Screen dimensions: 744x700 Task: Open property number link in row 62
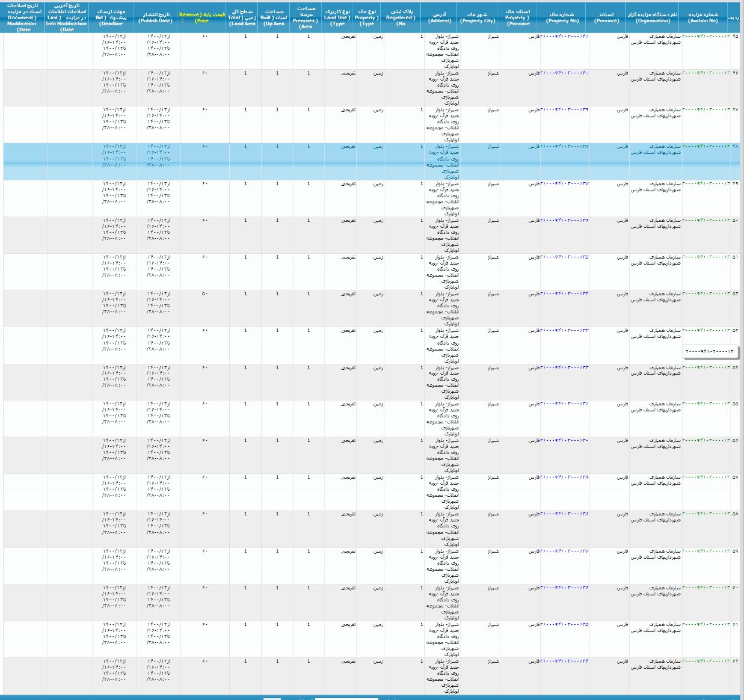coord(564,661)
